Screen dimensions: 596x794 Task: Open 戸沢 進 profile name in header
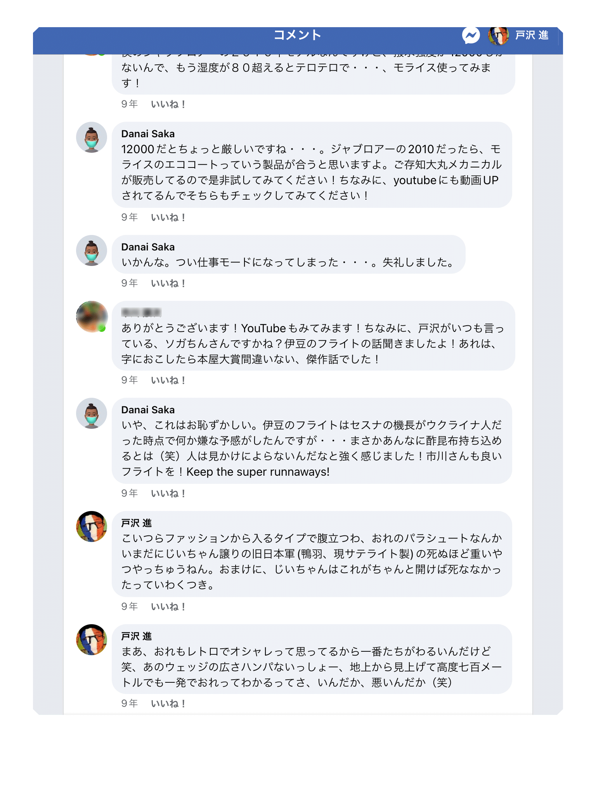click(532, 36)
